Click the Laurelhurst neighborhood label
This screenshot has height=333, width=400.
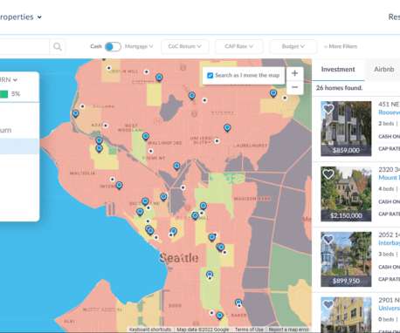(251, 146)
